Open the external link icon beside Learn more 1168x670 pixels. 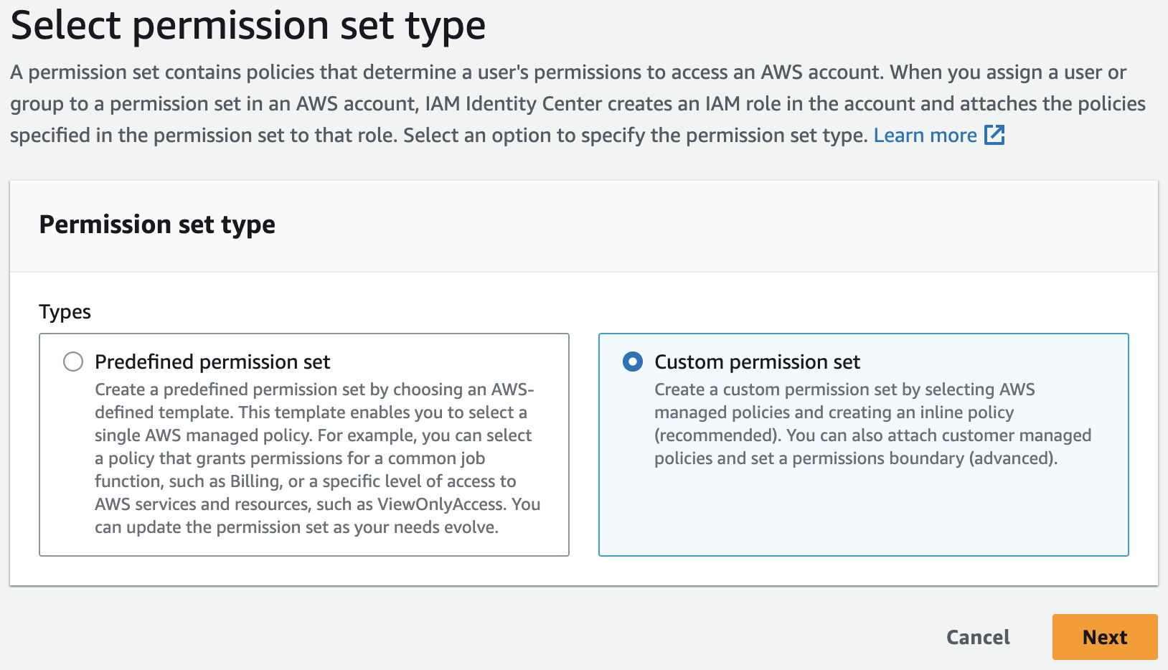tap(994, 135)
